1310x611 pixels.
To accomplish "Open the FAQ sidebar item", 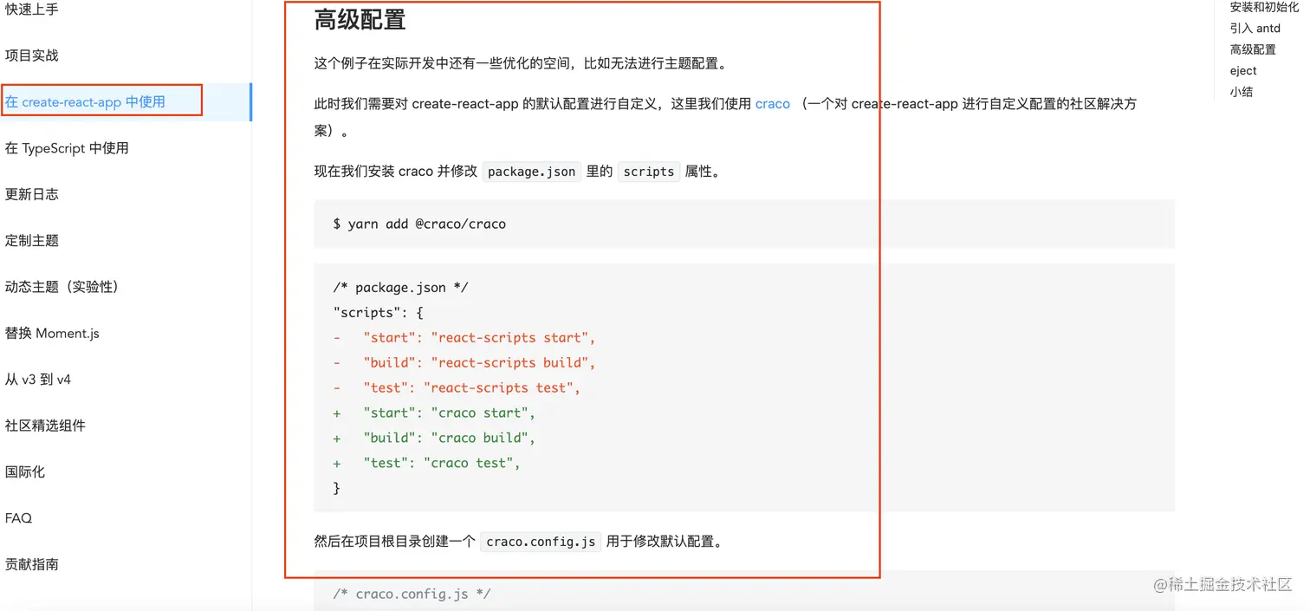I will pyautogui.click(x=18, y=518).
